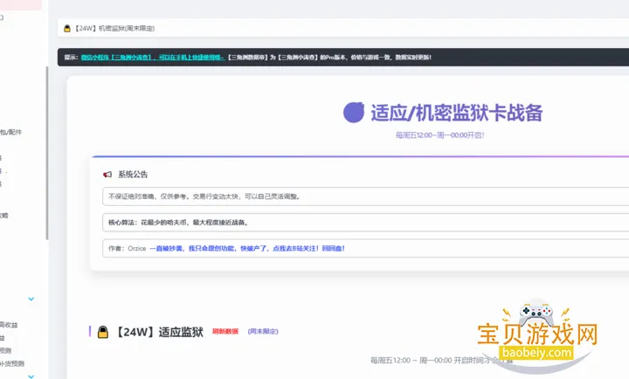Click the purple leaf logo beside the title
Viewport: 629px width, 379px height.
354,113
